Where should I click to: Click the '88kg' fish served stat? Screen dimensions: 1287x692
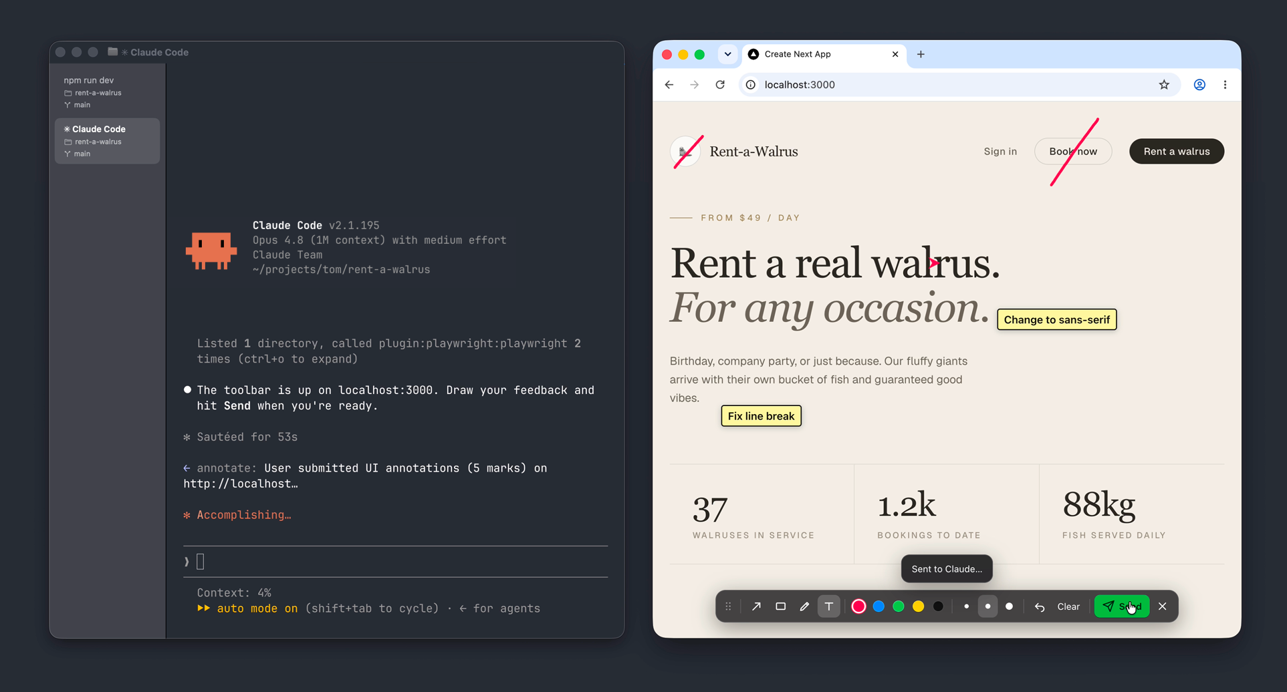[x=1098, y=506]
